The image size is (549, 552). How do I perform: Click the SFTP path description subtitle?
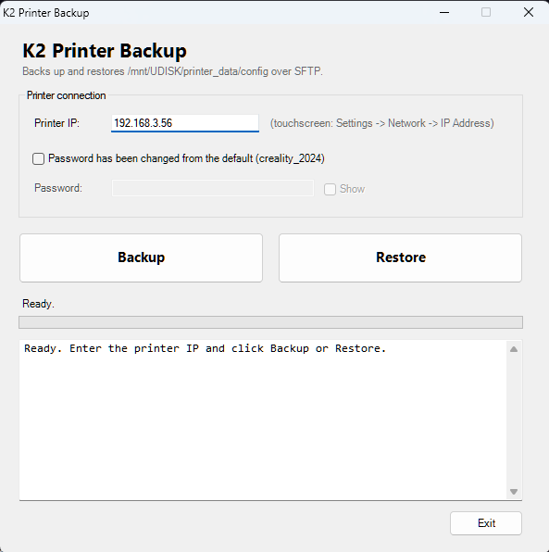click(x=172, y=71)
